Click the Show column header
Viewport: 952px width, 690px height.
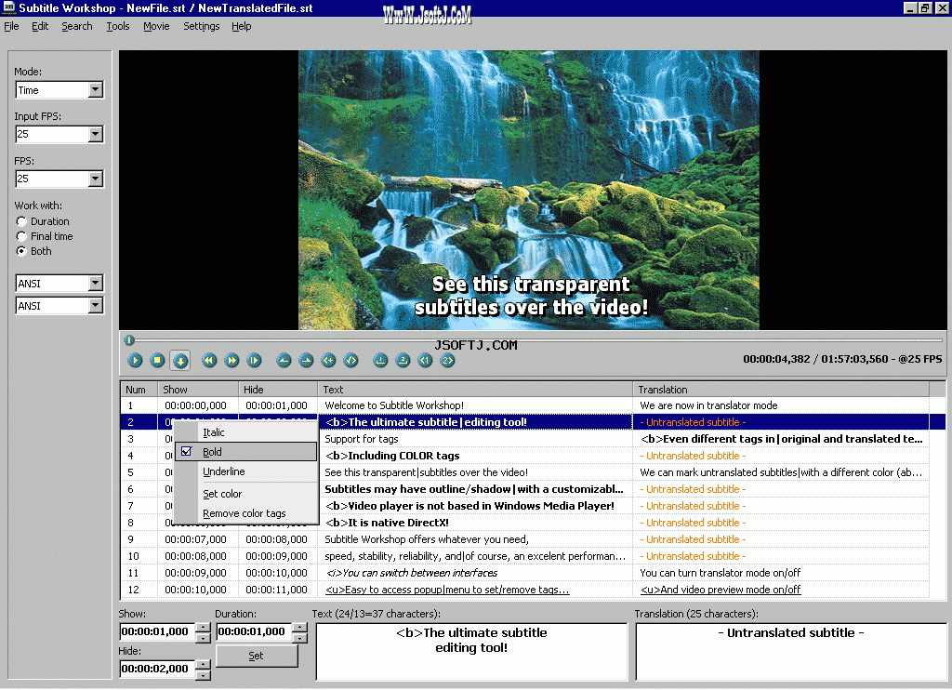pos(198,390)
